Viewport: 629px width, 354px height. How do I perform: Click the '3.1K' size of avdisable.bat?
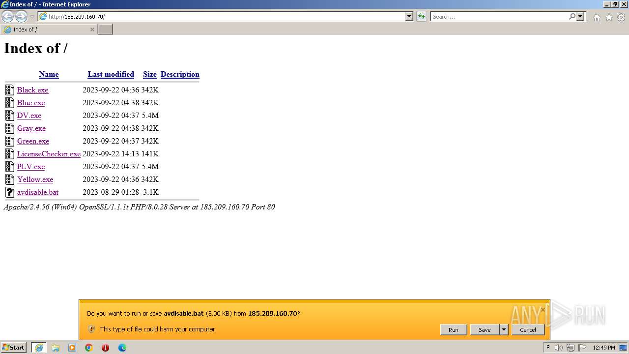(151, 192)
